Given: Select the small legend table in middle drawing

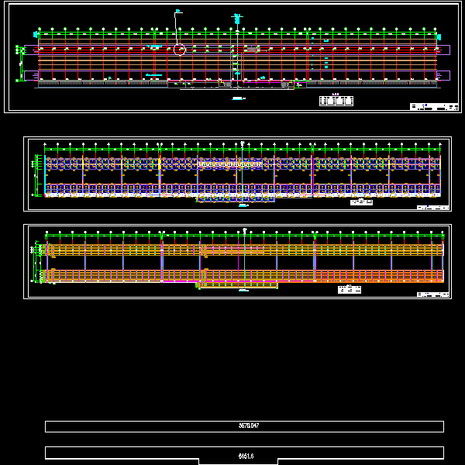Looking at the screenshot, I should pyautogui.click(x=361, y=202).
